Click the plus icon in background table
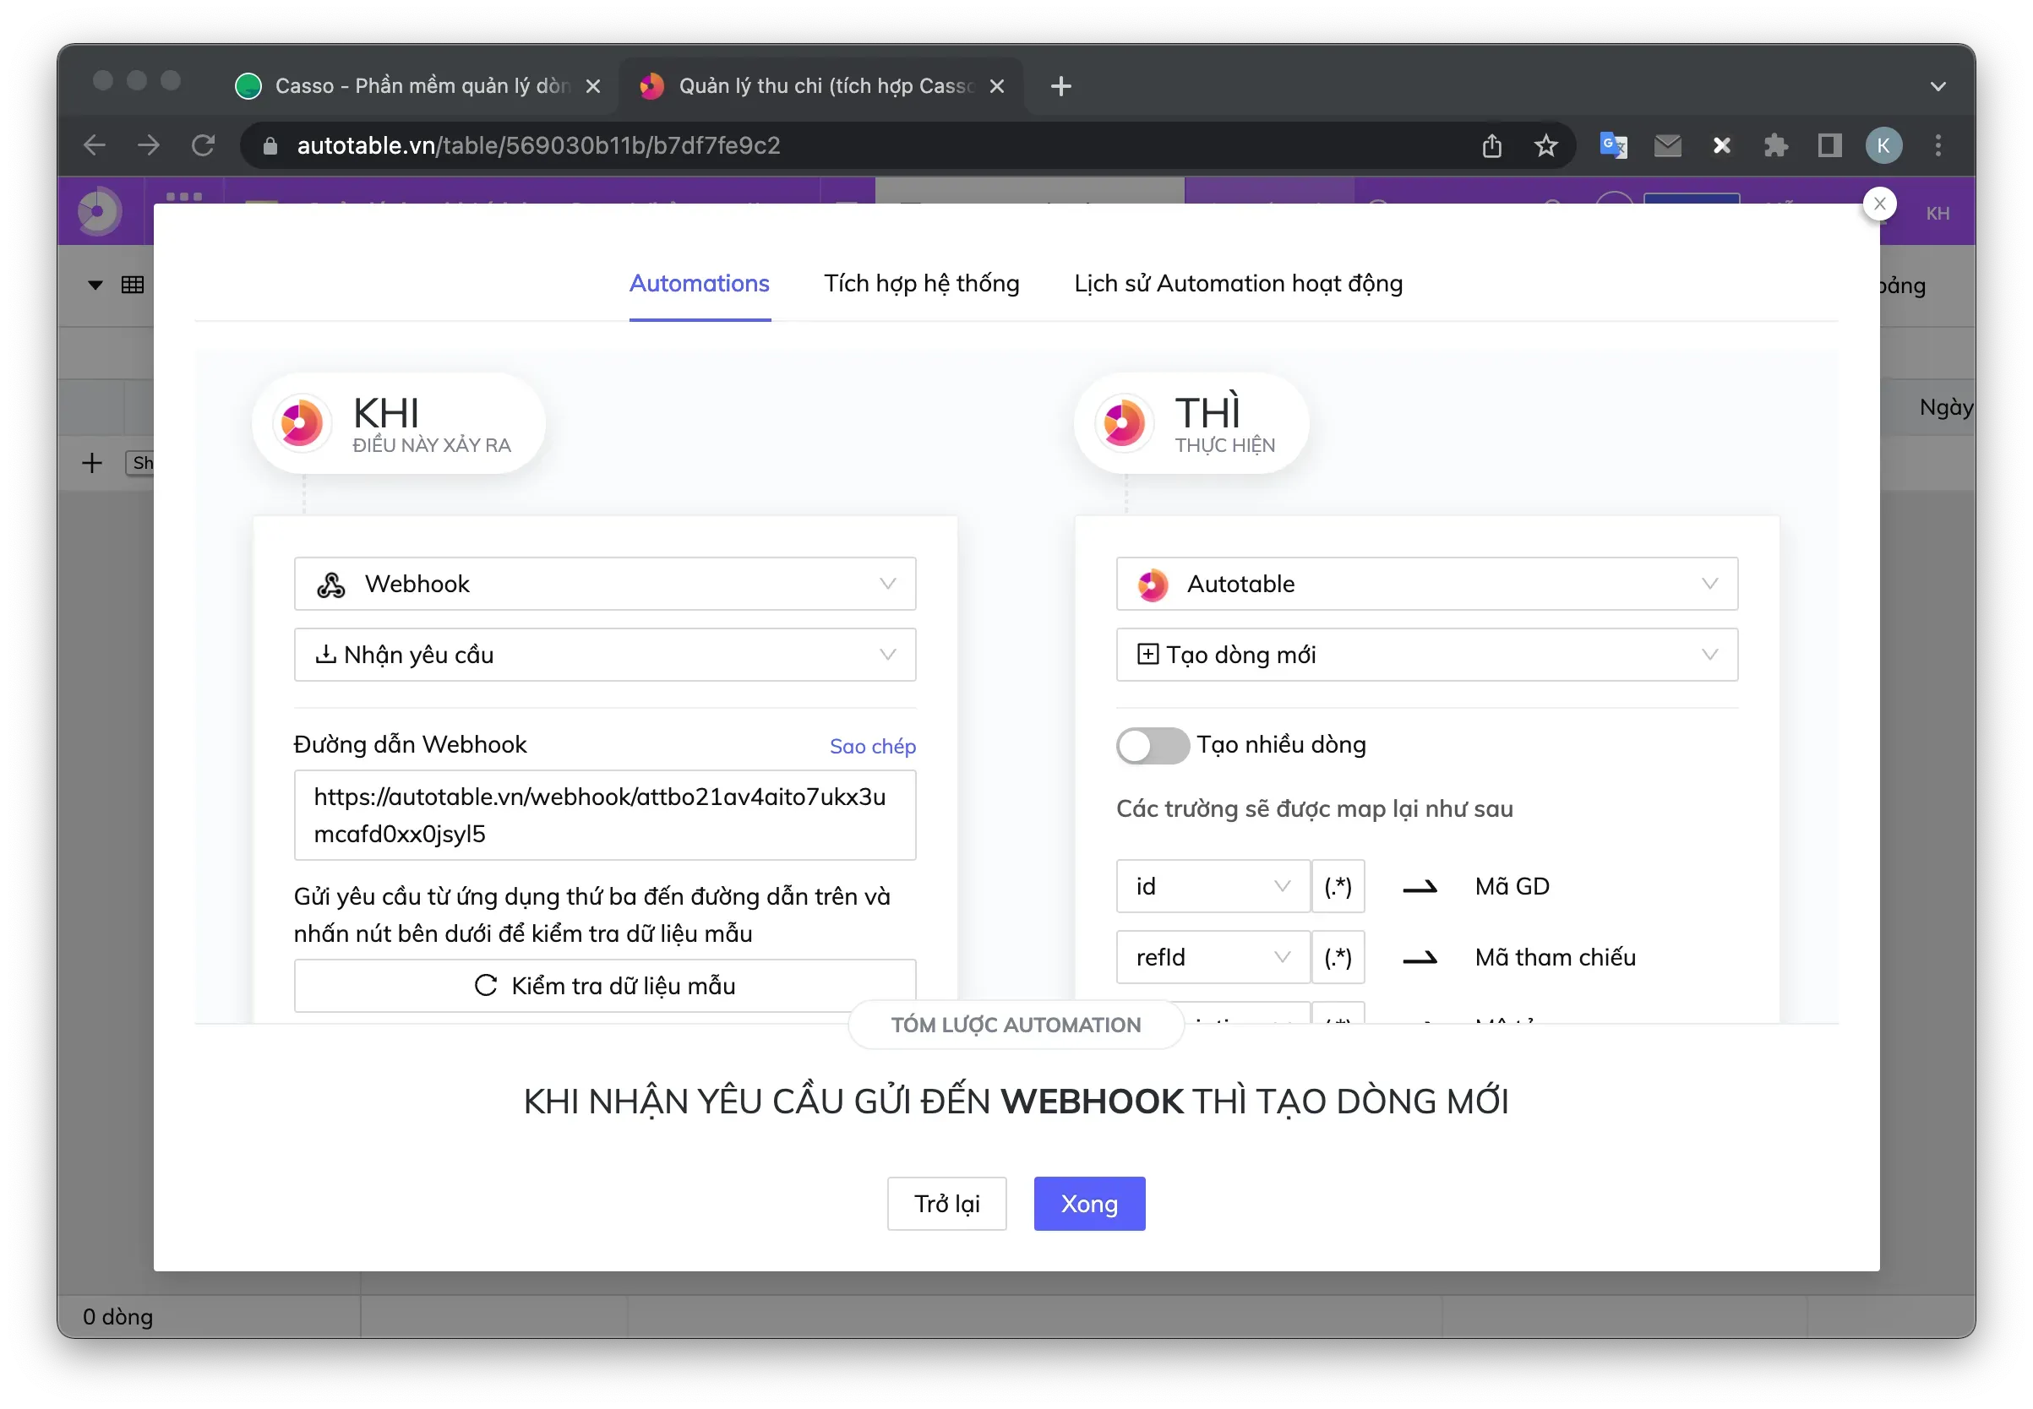 92,463
